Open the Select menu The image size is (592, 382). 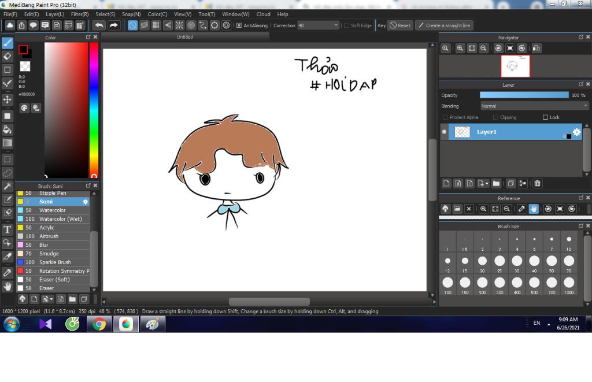pos(105,14)
